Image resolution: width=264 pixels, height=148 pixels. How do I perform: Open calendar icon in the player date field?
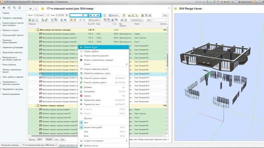coord(83,15)
